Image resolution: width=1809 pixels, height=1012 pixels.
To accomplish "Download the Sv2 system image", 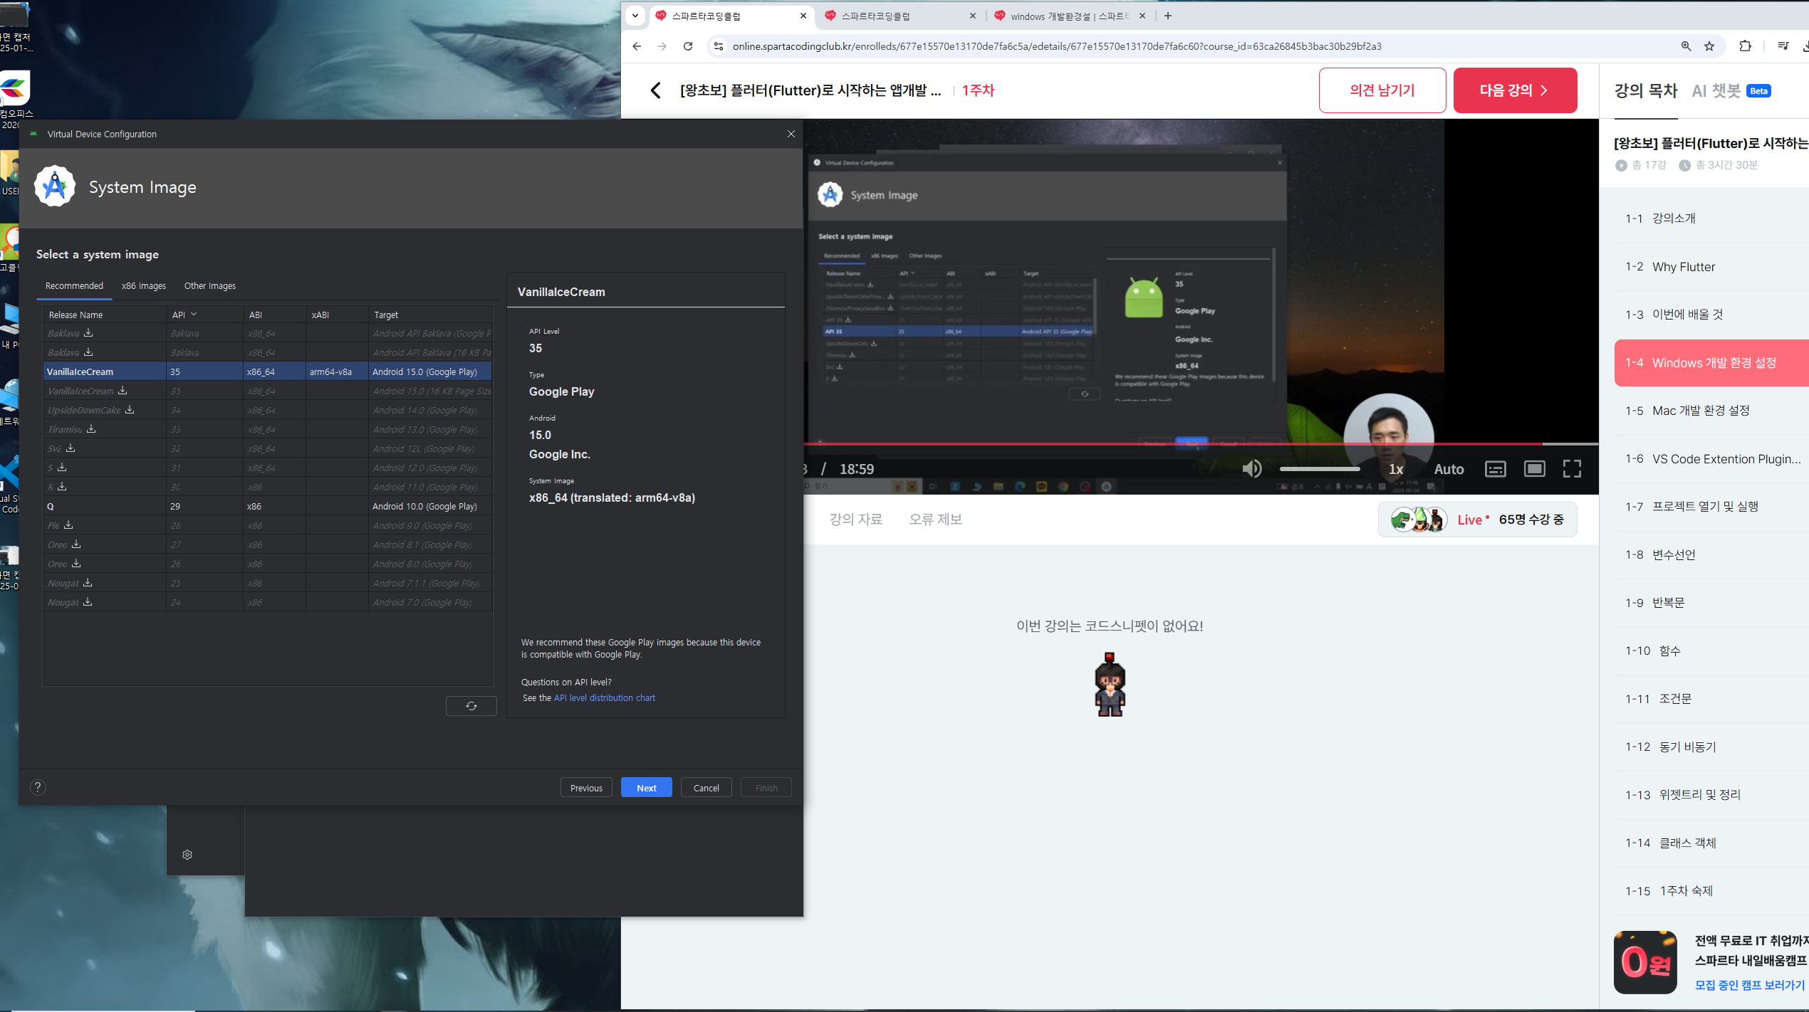I will (71, 448).
